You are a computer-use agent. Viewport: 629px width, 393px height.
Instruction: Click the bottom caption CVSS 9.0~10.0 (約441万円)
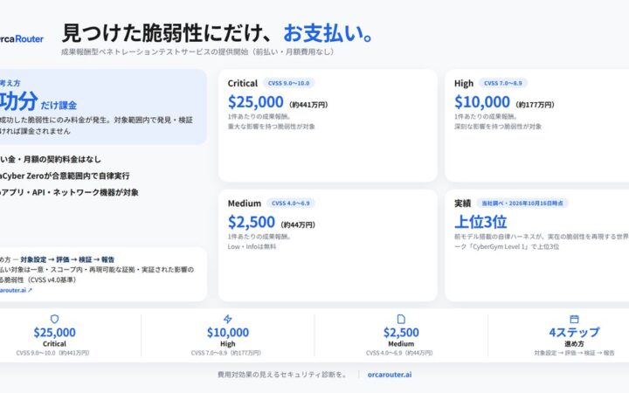tap(53, 353)
